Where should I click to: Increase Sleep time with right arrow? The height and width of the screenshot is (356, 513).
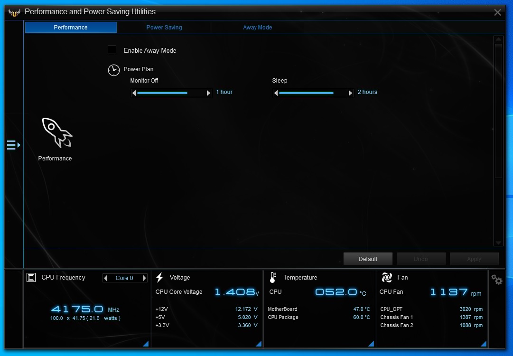[x=351, y=93]
